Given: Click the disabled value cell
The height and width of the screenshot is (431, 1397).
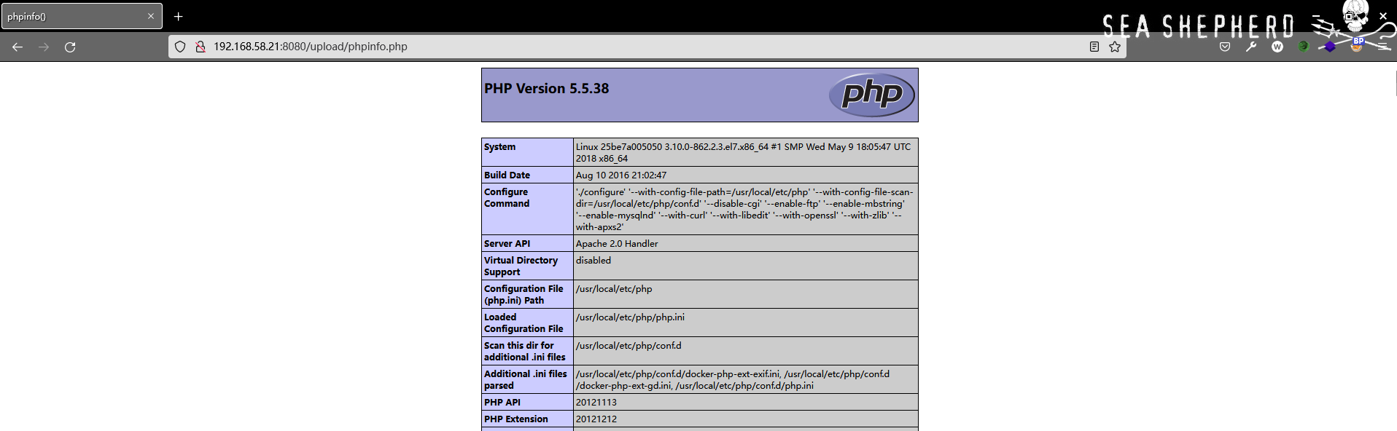Looking at the screenshot, I should pyautogui.click(x=745, y=266).
